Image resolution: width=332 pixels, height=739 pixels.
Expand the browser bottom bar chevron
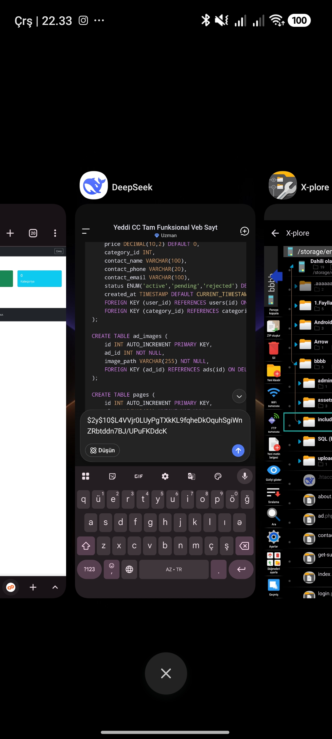[55, 588]
